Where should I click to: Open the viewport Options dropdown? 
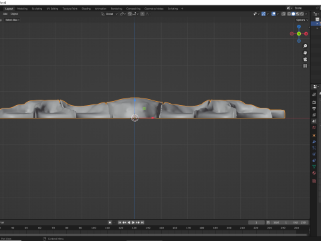tap(302, 20)
